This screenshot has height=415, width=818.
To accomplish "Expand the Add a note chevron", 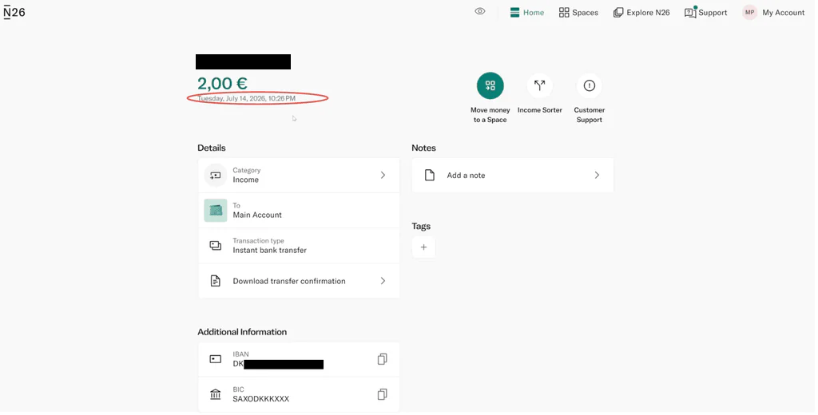I will pyautogui.click(x=597, y=175).
